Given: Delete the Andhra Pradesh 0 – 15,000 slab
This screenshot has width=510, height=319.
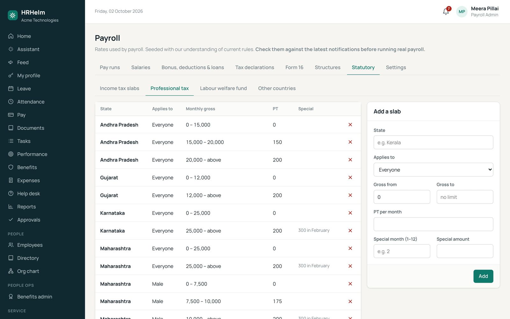Looking at the screenshot, I should pyautogui.click(x=350, y=125).
